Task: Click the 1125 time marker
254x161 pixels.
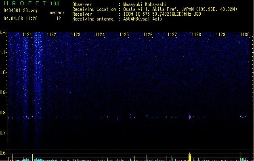Action: (124, 34)
